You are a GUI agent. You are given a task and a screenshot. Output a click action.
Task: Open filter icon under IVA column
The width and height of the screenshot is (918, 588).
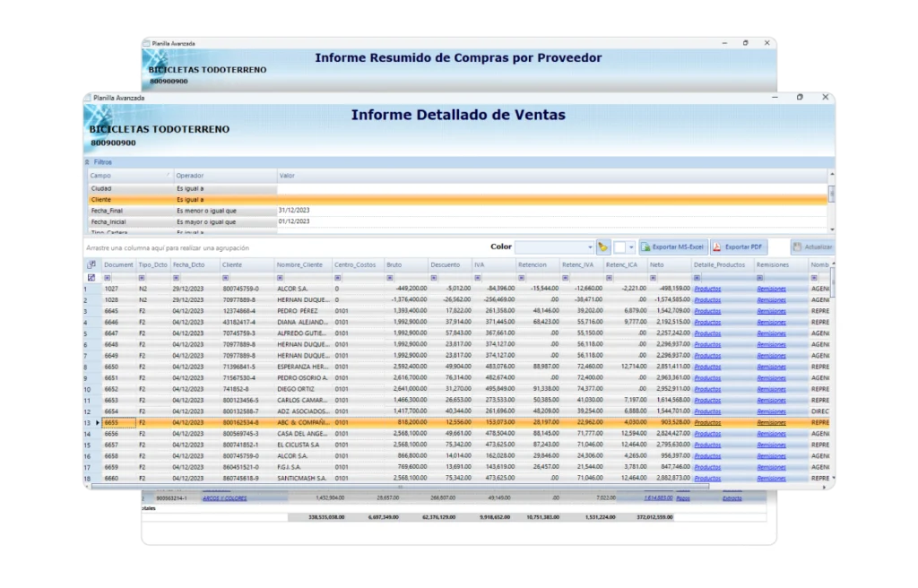478,278
